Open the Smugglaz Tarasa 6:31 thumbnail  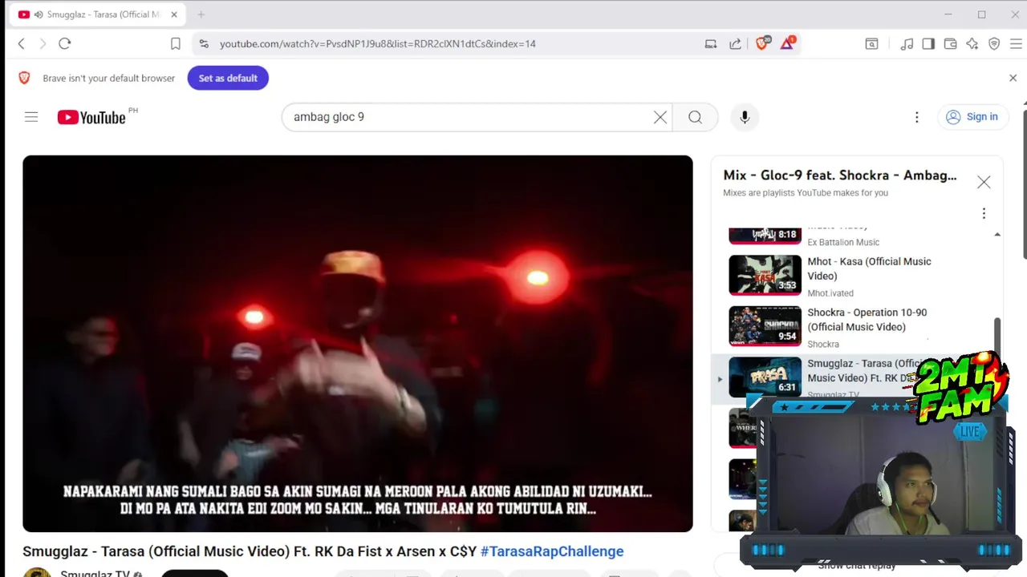tap(765, 377)
